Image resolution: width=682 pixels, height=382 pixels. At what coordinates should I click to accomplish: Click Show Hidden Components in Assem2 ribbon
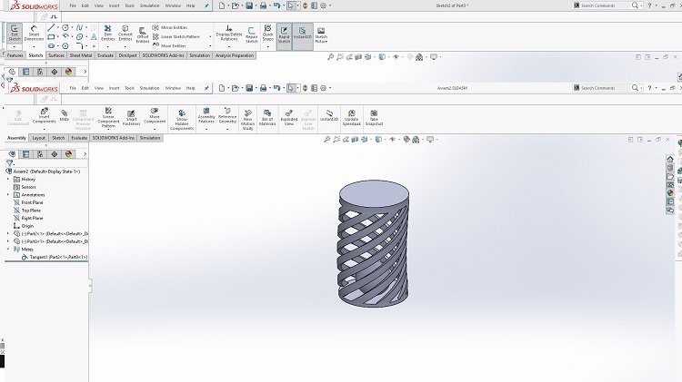tap(182, 120)
